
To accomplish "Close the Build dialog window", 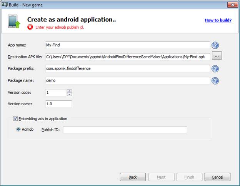I will [232, 5].
